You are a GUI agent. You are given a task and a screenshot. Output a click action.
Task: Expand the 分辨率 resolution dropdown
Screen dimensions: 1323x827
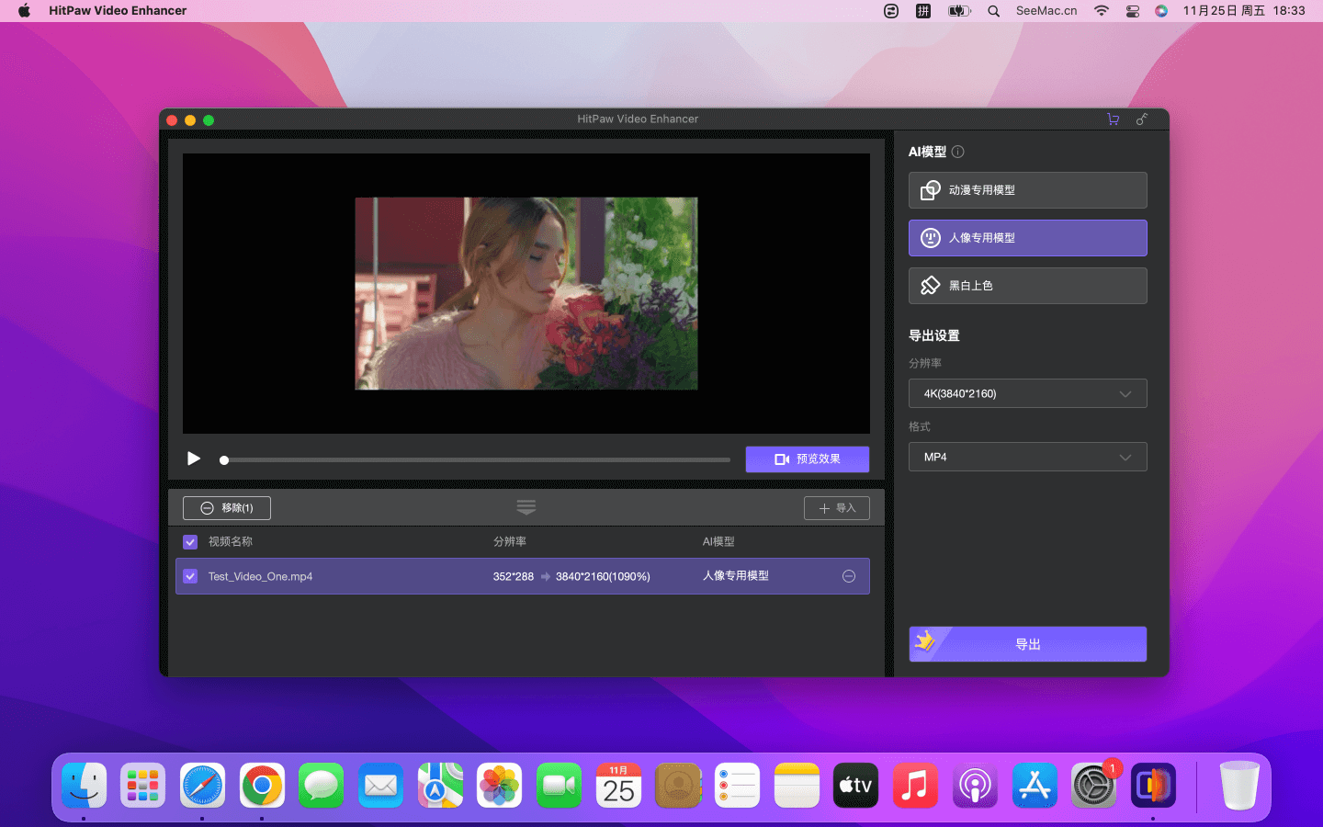click(x=1027, y=393)
